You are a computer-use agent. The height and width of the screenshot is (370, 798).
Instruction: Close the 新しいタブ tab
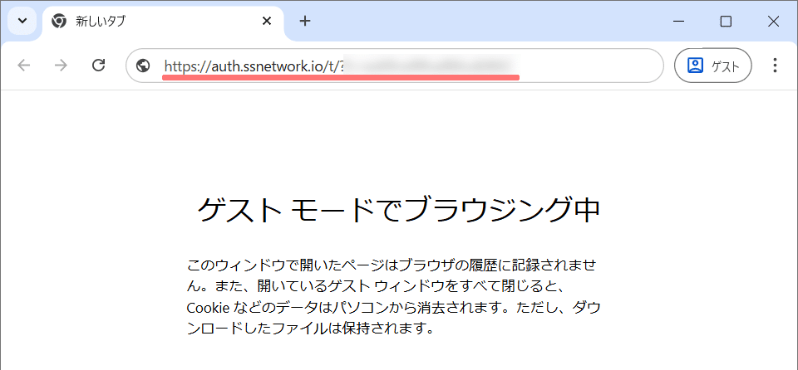(x=267, y=22)
